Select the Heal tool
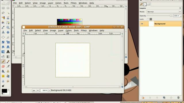The image size is (184, 103). click(x=3, y=76)
